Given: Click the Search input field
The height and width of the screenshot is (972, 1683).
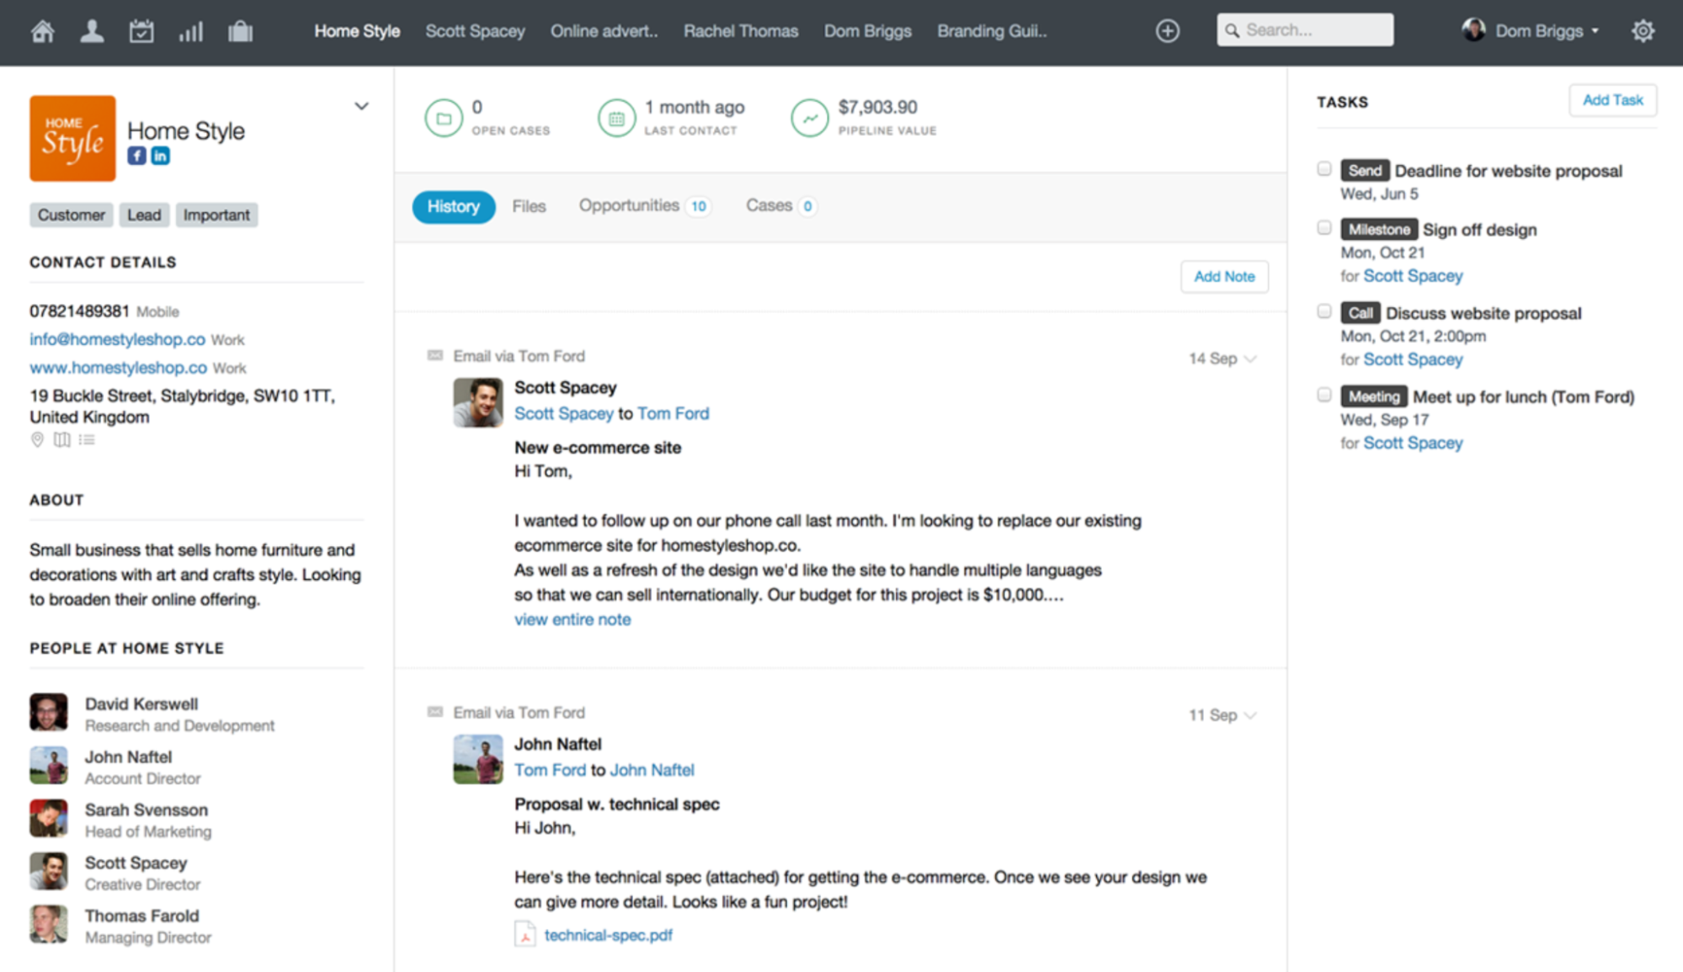Looking at the screenshot, I should pyautogui.click(x=1304, y=29).
